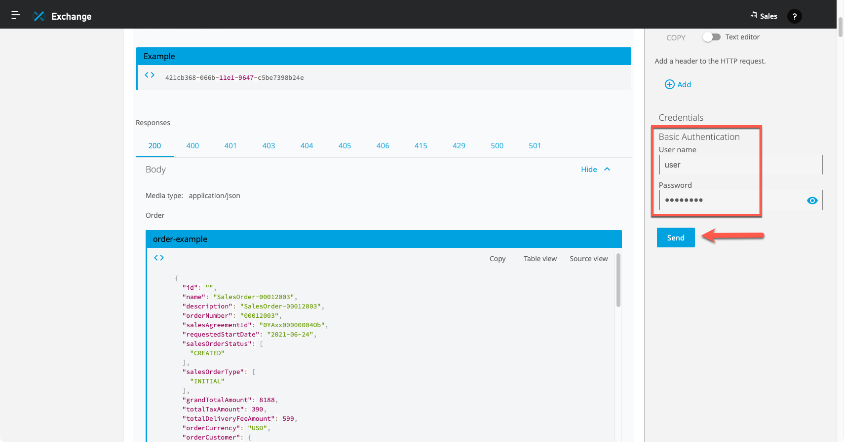Collapse the Body section with Hide chevron
Viewport: 844px width, 442px height.
[x=607, y=169]
